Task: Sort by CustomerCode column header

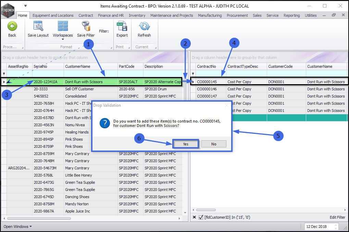Action: (x=286, y=66)
